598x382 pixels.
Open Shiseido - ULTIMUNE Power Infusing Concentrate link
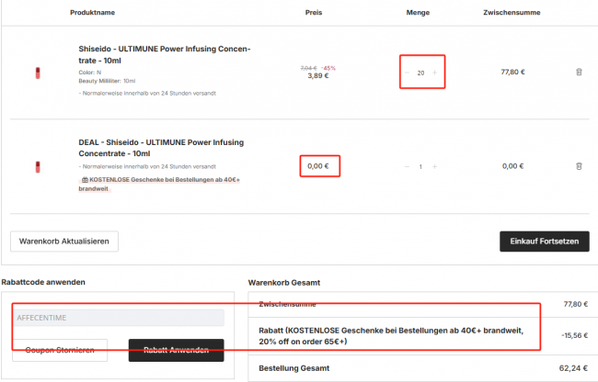pyautogui.click(x=165, y=54)
